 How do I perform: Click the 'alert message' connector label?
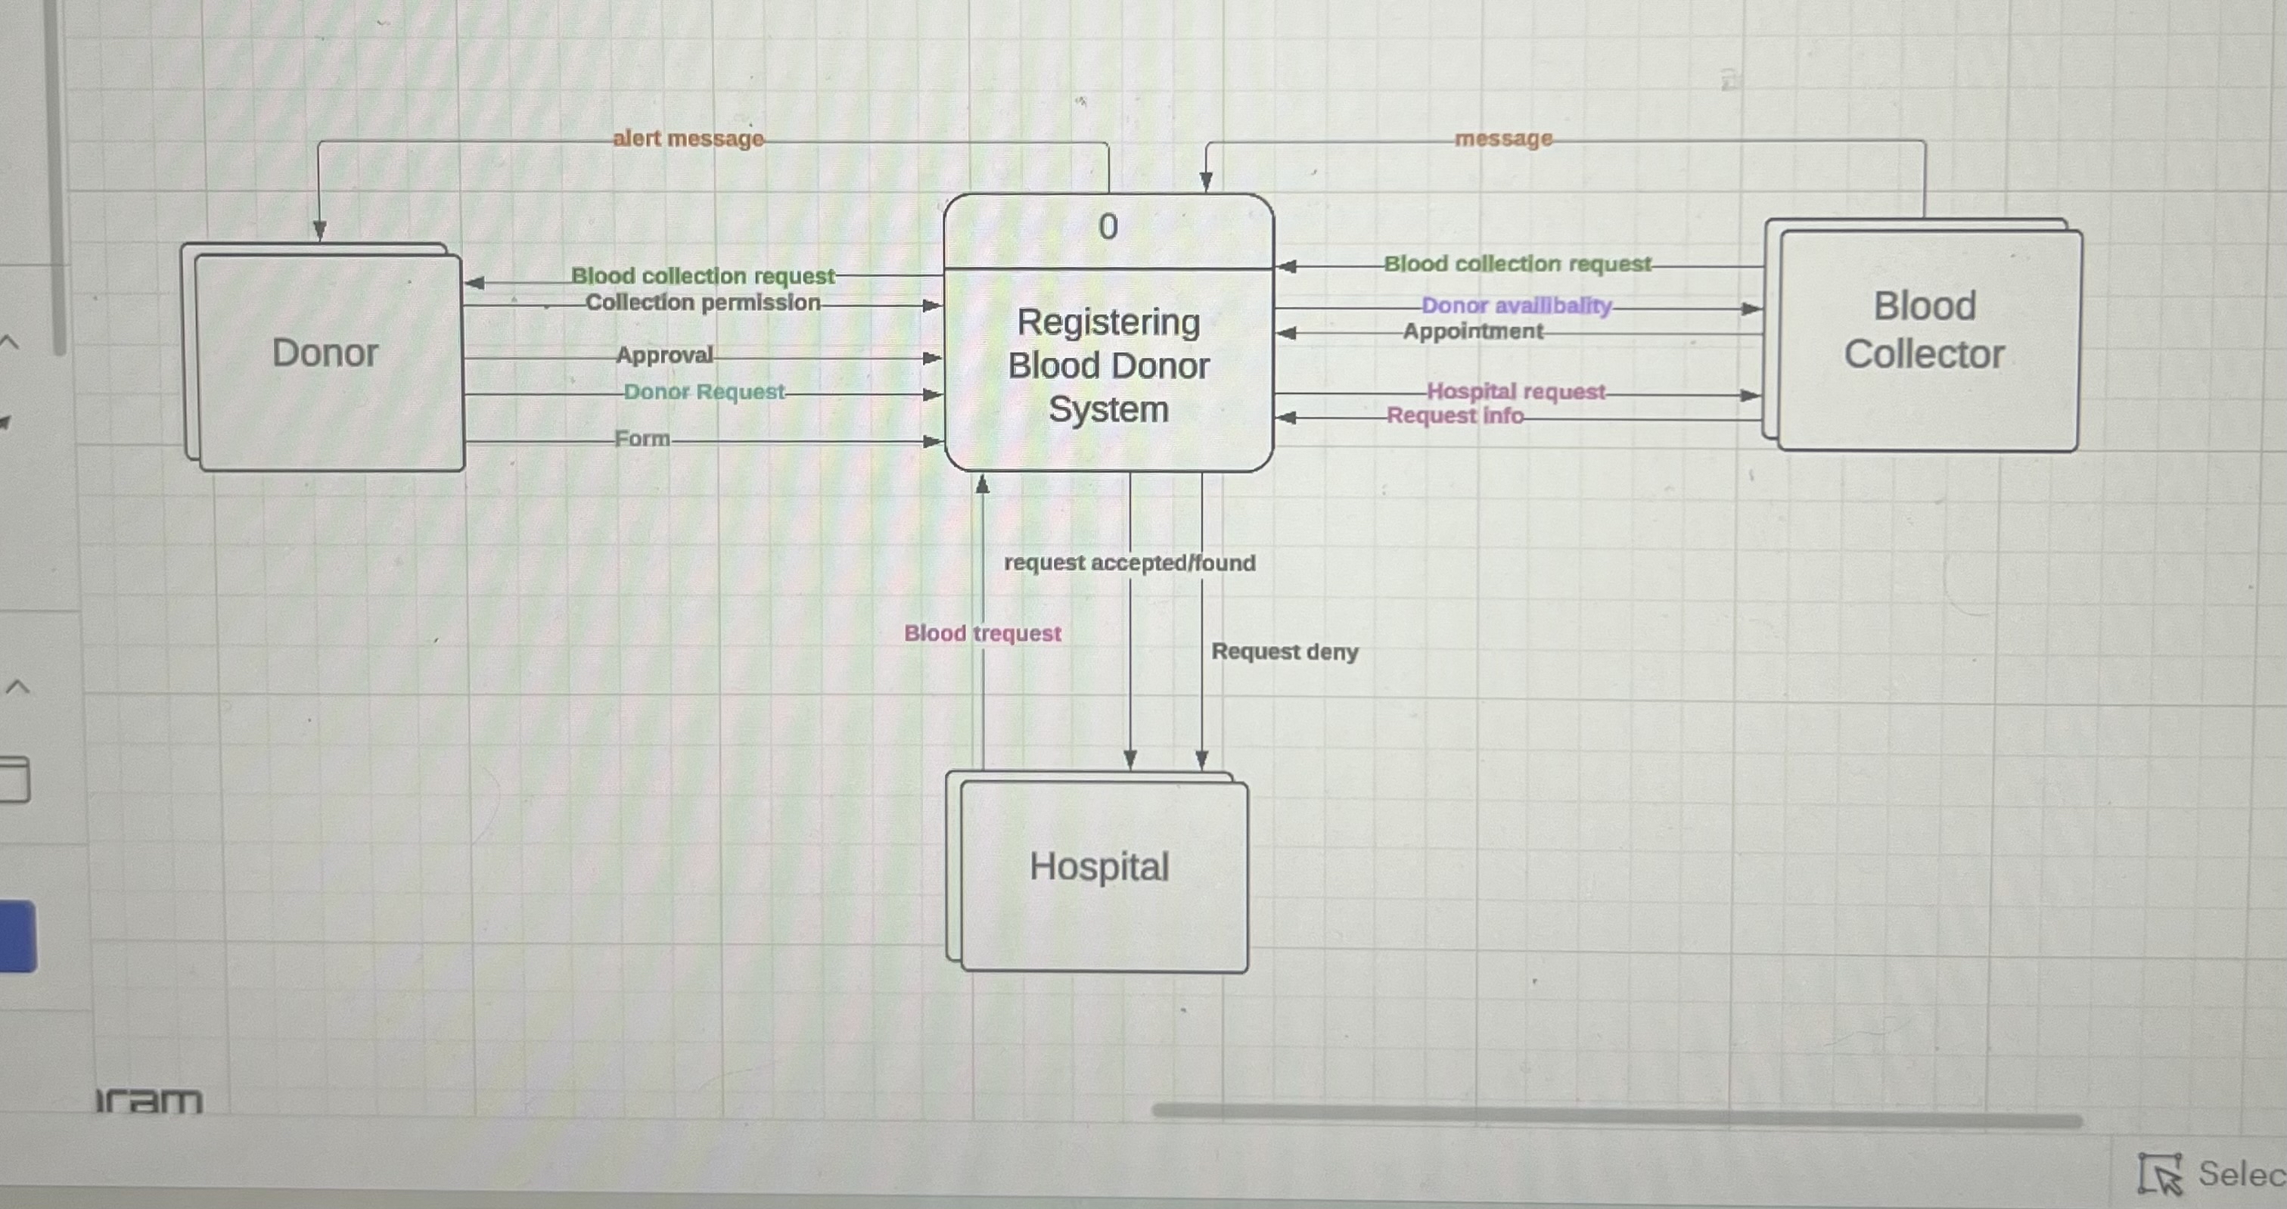(688, 139)
